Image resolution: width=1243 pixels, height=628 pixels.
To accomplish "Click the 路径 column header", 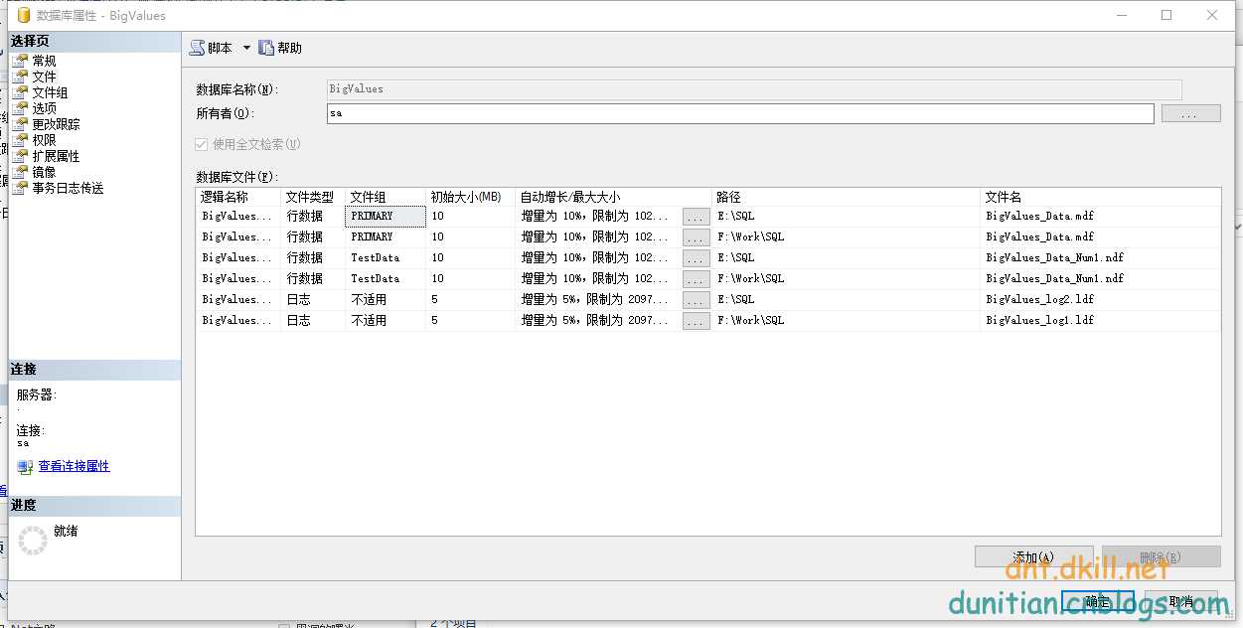I will pos(847,197).
